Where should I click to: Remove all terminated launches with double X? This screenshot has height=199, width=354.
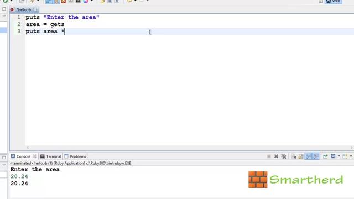[284, 156]
